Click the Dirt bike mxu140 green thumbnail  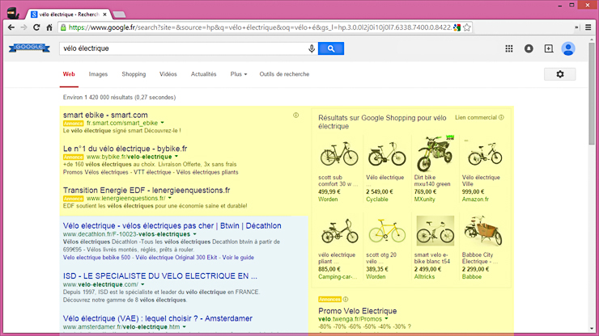tap(435, 153)
